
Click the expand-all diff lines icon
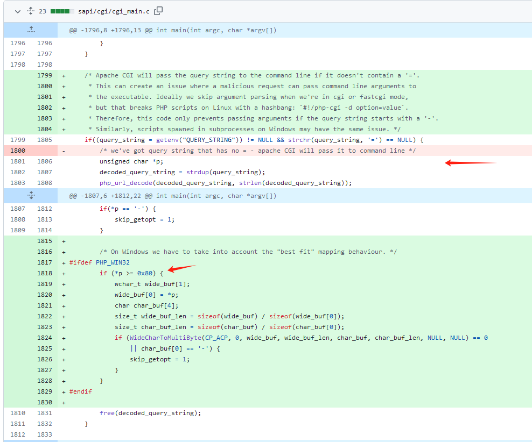[x=31, y=11]
